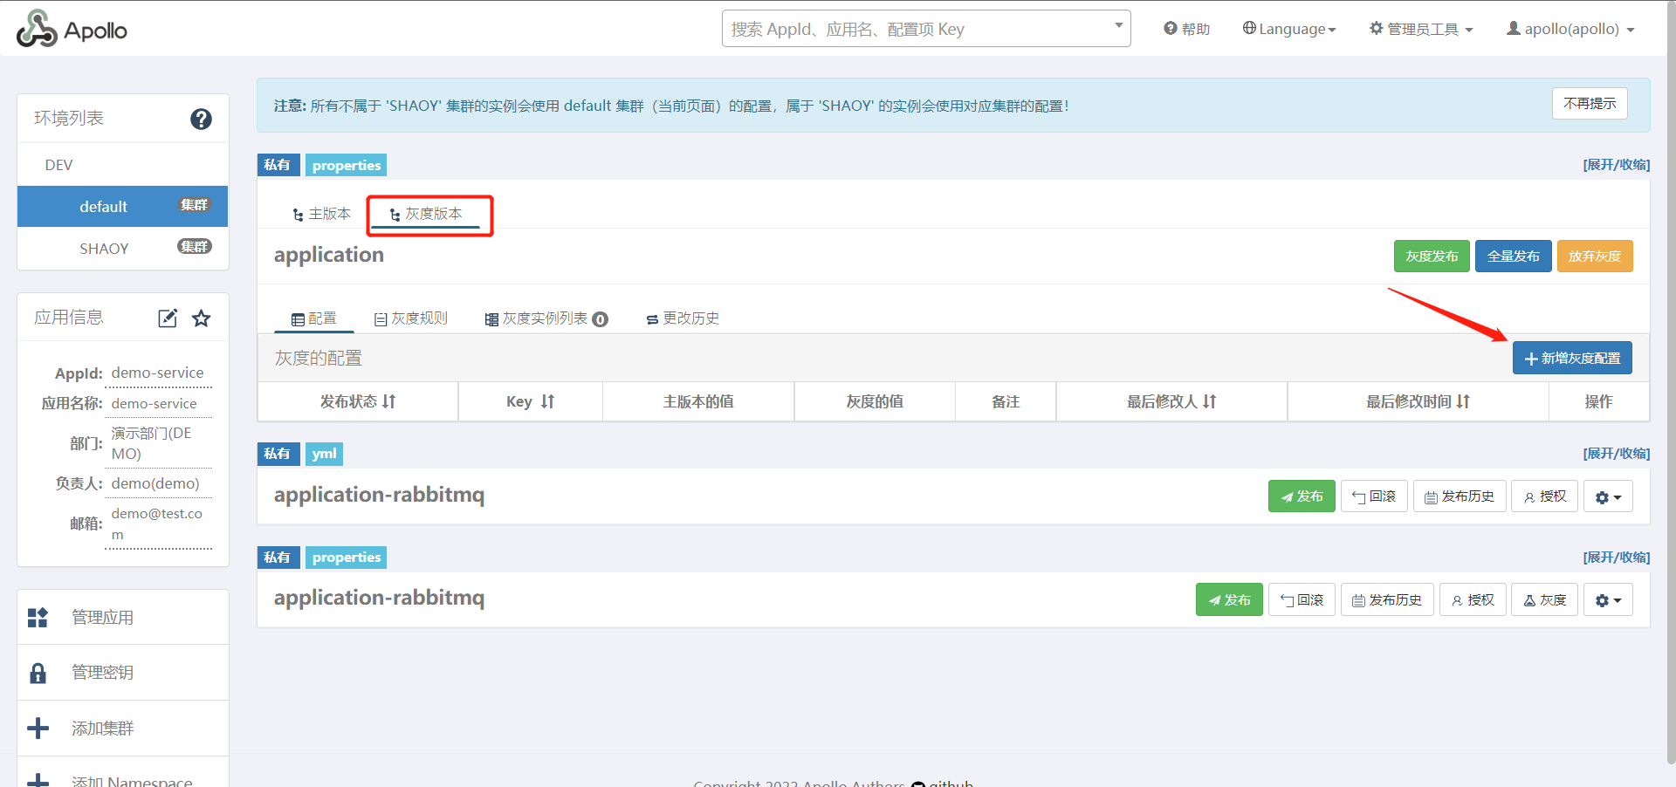Open gear dropdown for yml application-rabbitmq

tap(1608, 497)
